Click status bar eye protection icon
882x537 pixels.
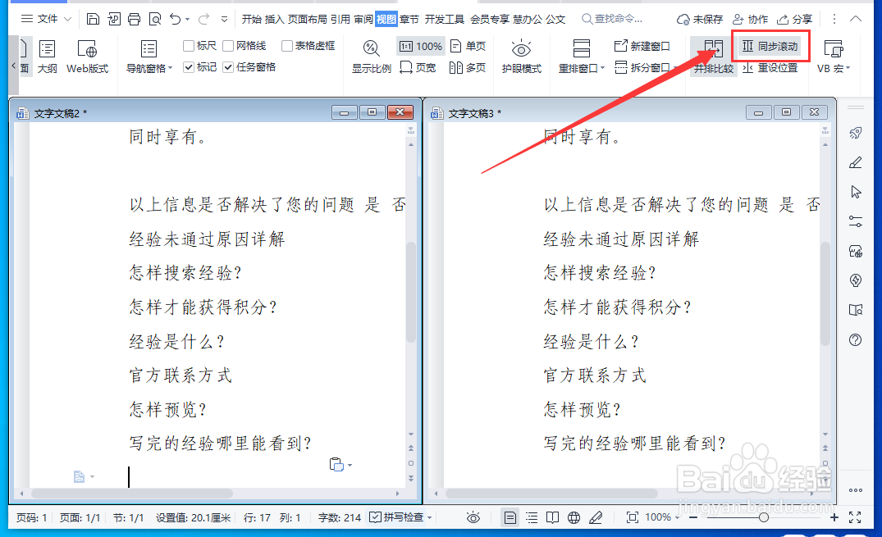pyautogui.click(x=473, y=517)
